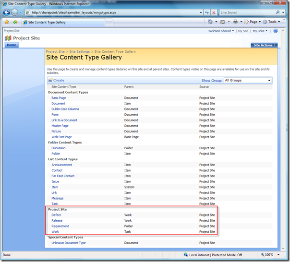Click the toolbar overflow chevron
This screenshot has width=290, height=262.
[284, 19]
